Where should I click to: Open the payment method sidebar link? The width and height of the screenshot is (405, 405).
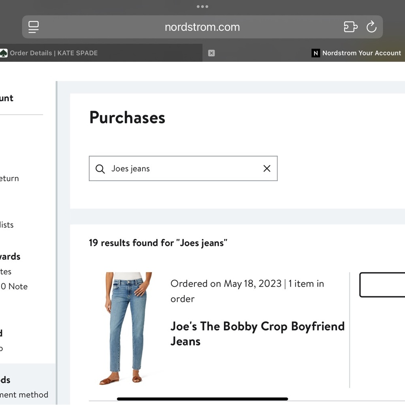click(24, 394)
